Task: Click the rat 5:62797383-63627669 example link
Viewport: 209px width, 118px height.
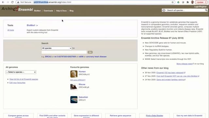Action: click(x=65, y=57)
